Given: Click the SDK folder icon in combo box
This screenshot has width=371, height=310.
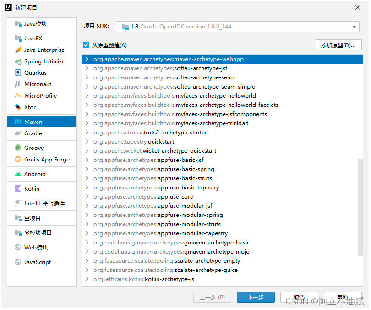Looking at the screenshot, I should coord(125,27).
